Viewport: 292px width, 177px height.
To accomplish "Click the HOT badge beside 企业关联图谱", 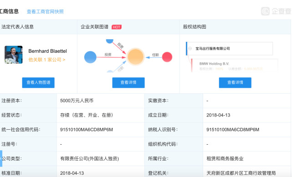I will coord(117,27).
